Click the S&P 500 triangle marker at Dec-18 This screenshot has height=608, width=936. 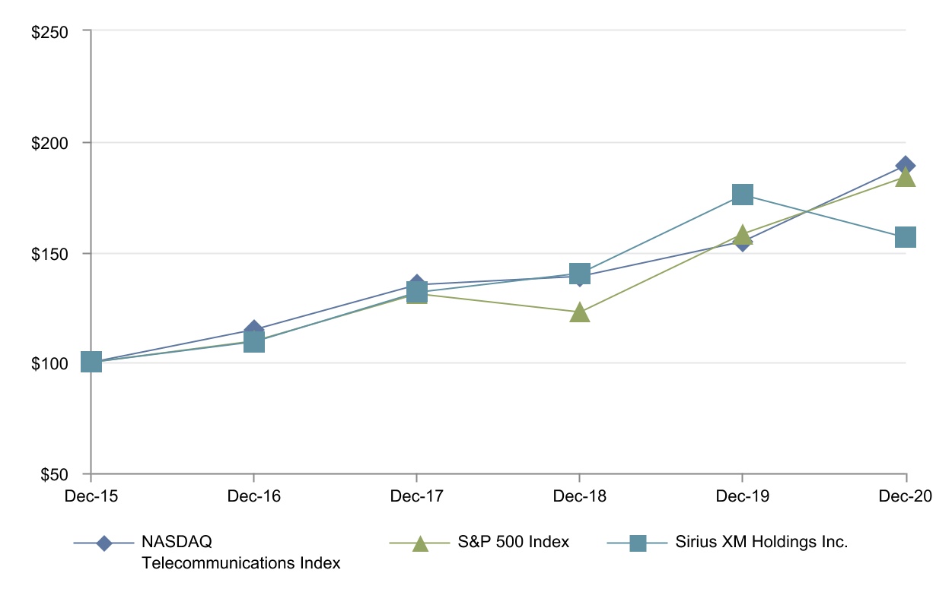[579, 312]
